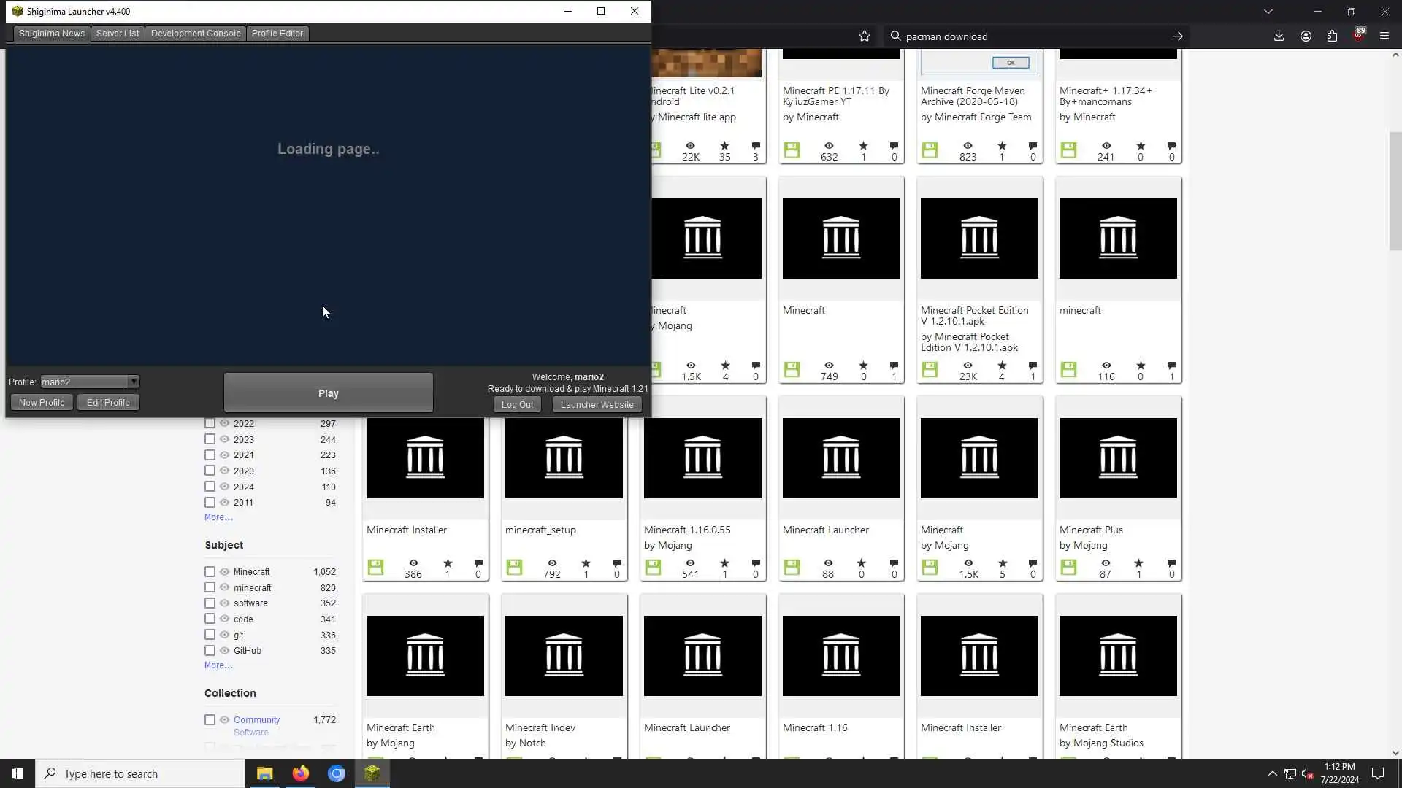Open the Profile Editor tab
Viewport: 1402px width, 788px height.
tap(277, 34)
